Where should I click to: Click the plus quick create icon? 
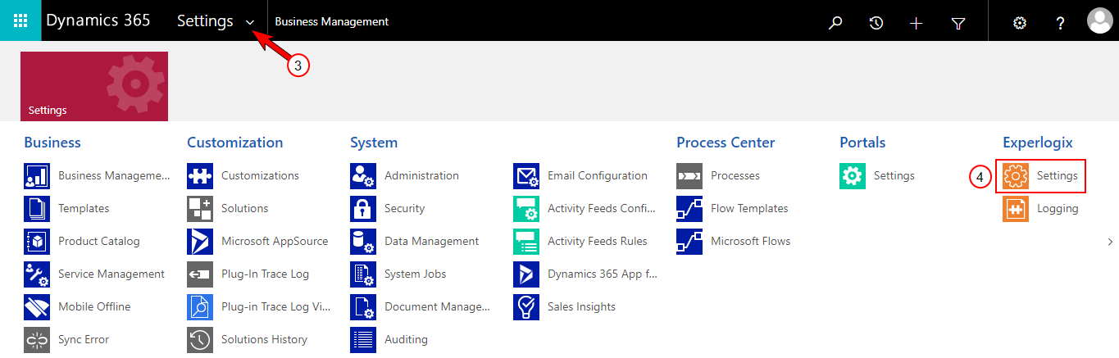[917, 23]
